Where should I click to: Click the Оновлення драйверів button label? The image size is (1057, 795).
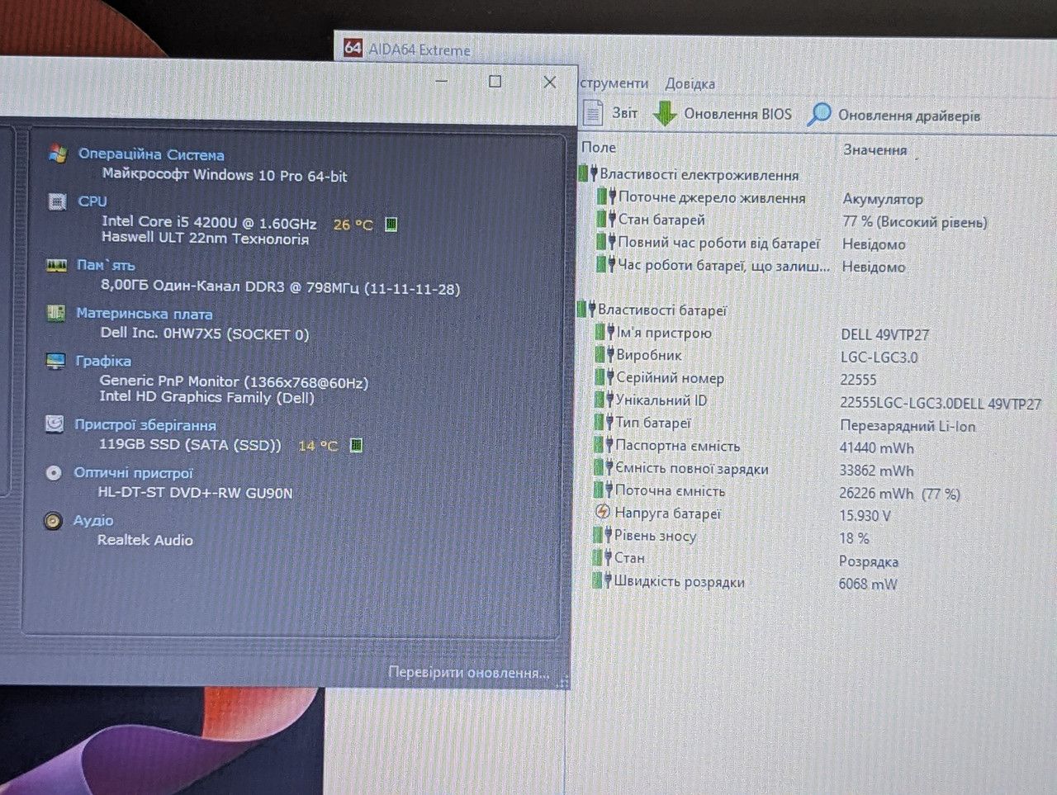[x=909, y=116]
